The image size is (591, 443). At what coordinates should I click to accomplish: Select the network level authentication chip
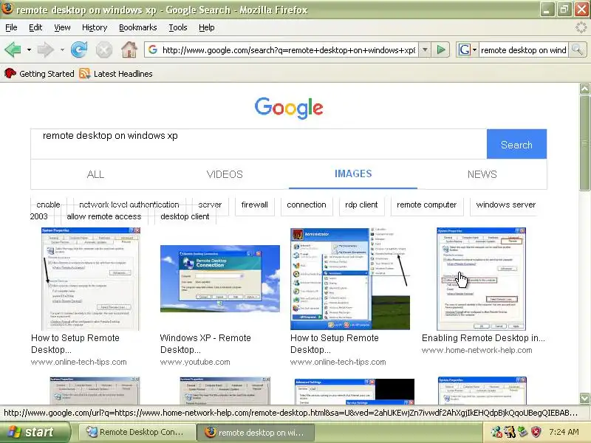129,205
